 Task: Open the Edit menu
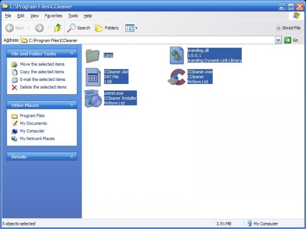(21, 16)
